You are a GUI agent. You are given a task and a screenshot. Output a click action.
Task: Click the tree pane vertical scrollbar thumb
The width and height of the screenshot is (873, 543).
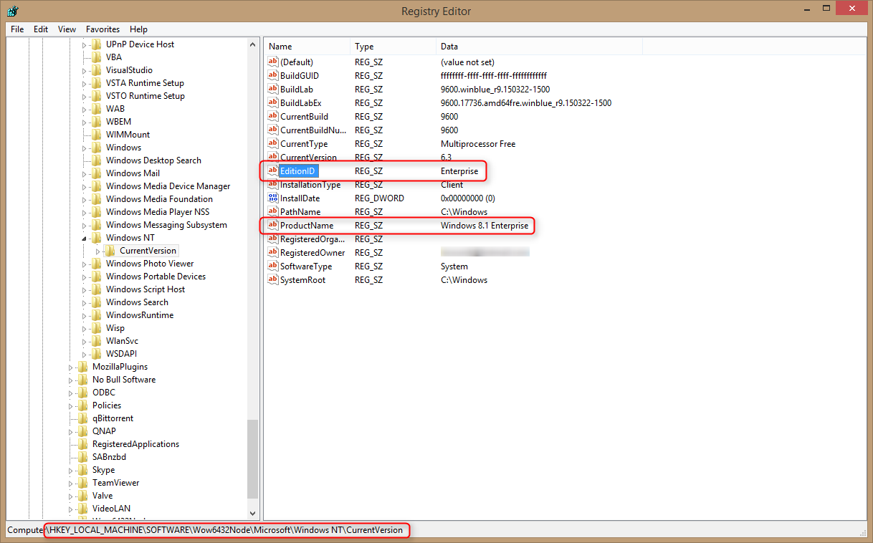coord(252,458)
